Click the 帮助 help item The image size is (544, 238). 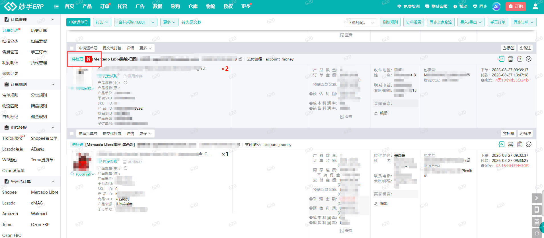click(x=460, y=6)
